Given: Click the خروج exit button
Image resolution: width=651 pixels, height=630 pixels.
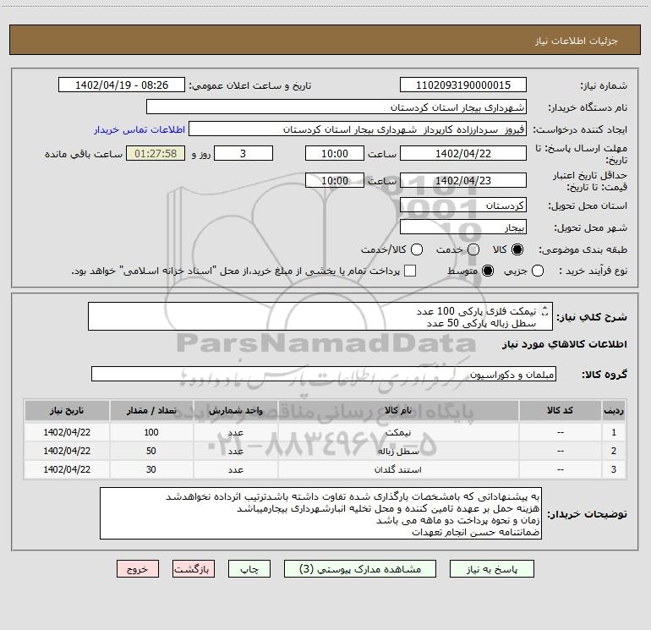Looking at the screenshot, I should point(138,569).
